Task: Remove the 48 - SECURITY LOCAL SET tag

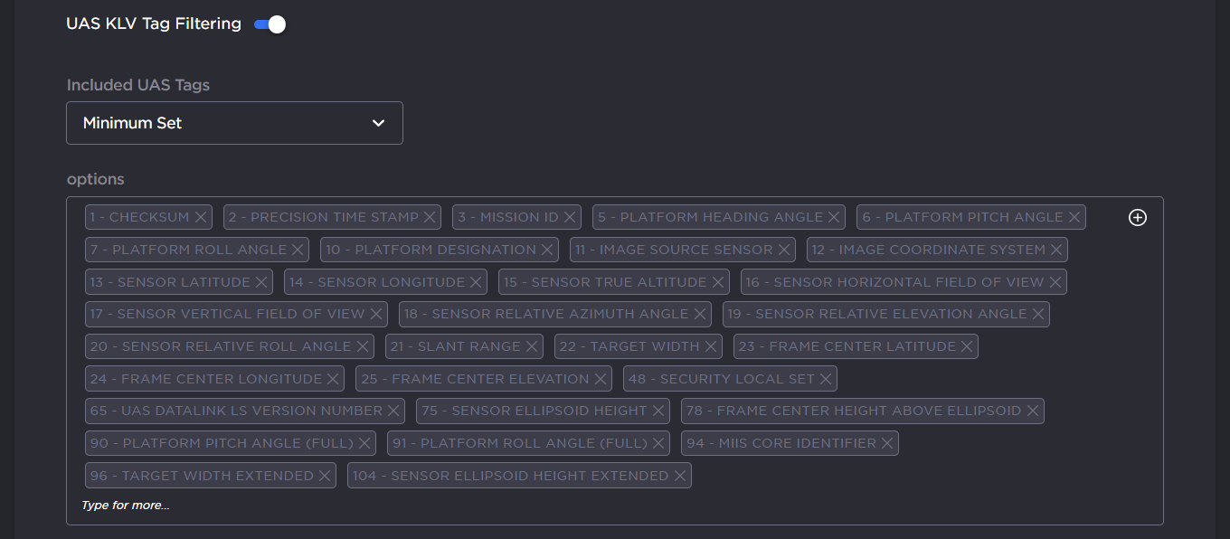Action: tap(826, 378)
